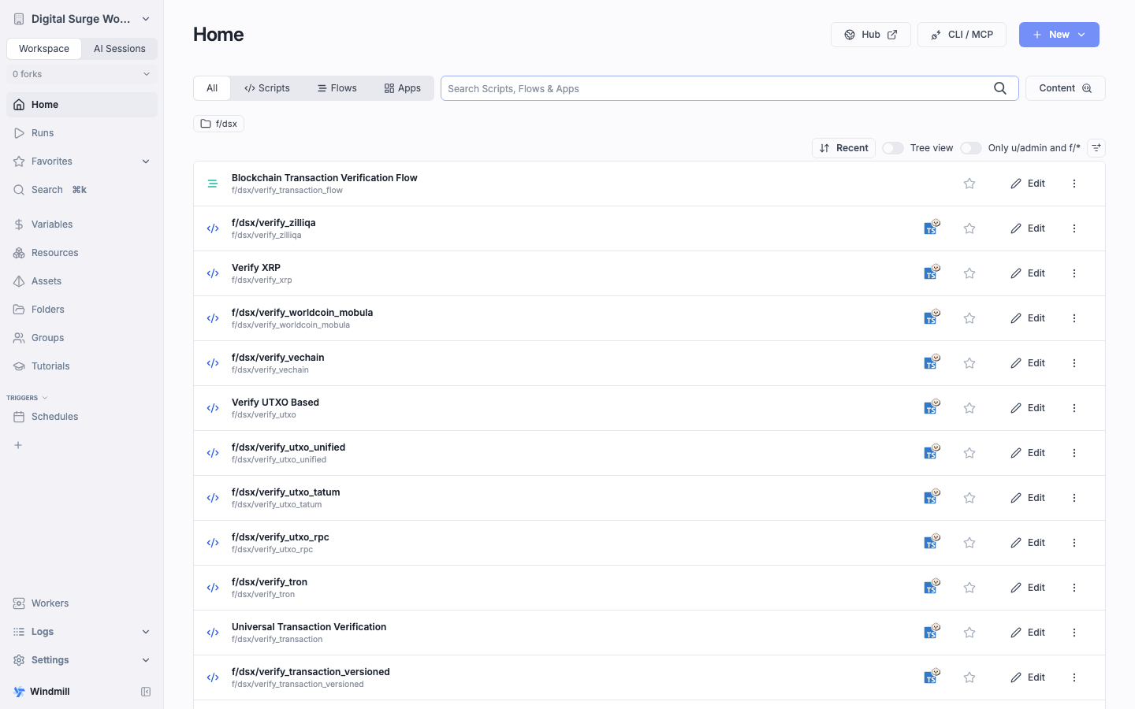Edit the Blockchain Transaction Verification Flow

click(1028, 184)
